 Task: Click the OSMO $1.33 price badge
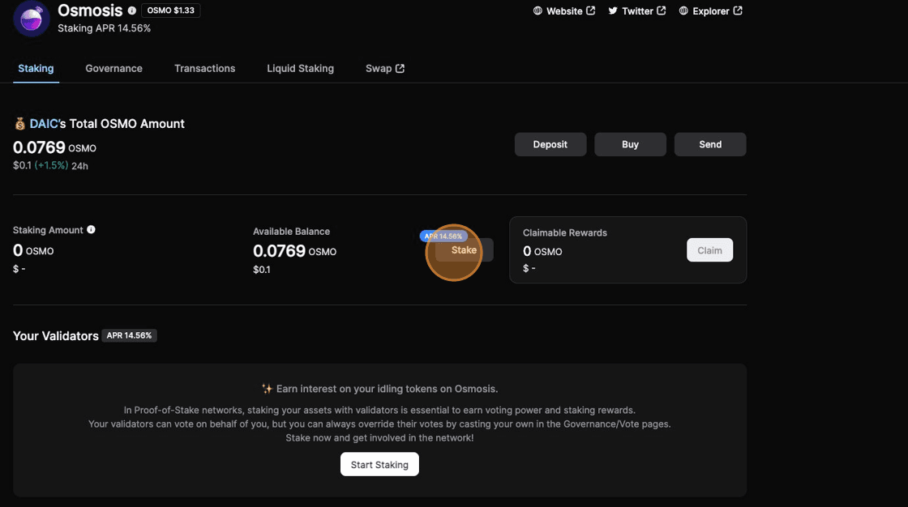pyautogui.click(x=171, y=11)
